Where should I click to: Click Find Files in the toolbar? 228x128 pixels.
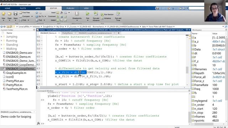click(25, 13)
